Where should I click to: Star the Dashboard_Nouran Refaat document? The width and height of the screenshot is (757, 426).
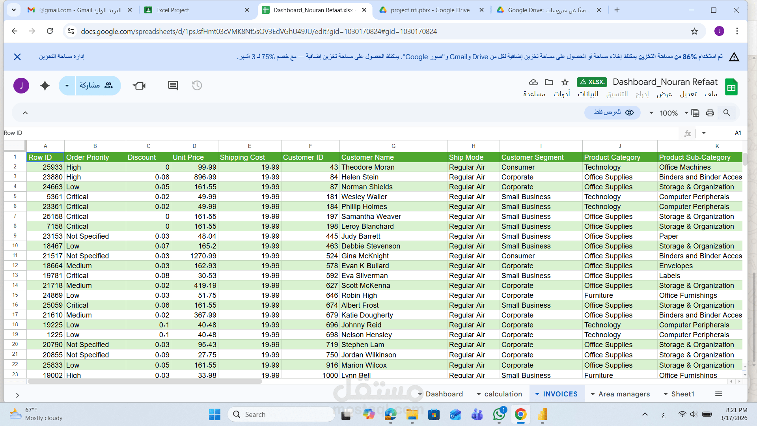click(x=565, y=82)
